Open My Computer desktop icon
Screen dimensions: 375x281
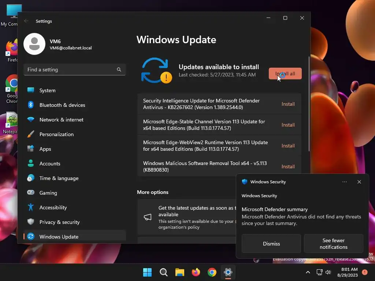(x=9, y=15)
